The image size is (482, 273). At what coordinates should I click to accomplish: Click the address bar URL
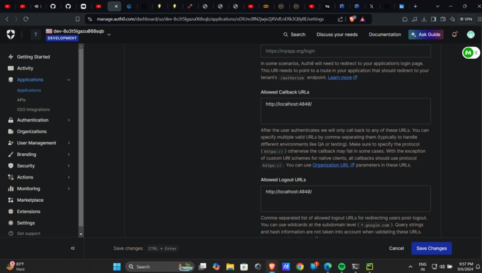211,19
